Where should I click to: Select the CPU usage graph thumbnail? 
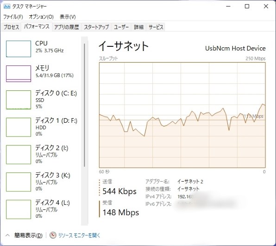[19, 49]
